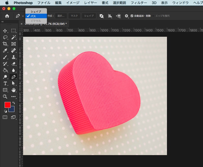This screenshot has width=203, height=167.
Task: Select the Blur tool
Action: [x=13, y=70]
